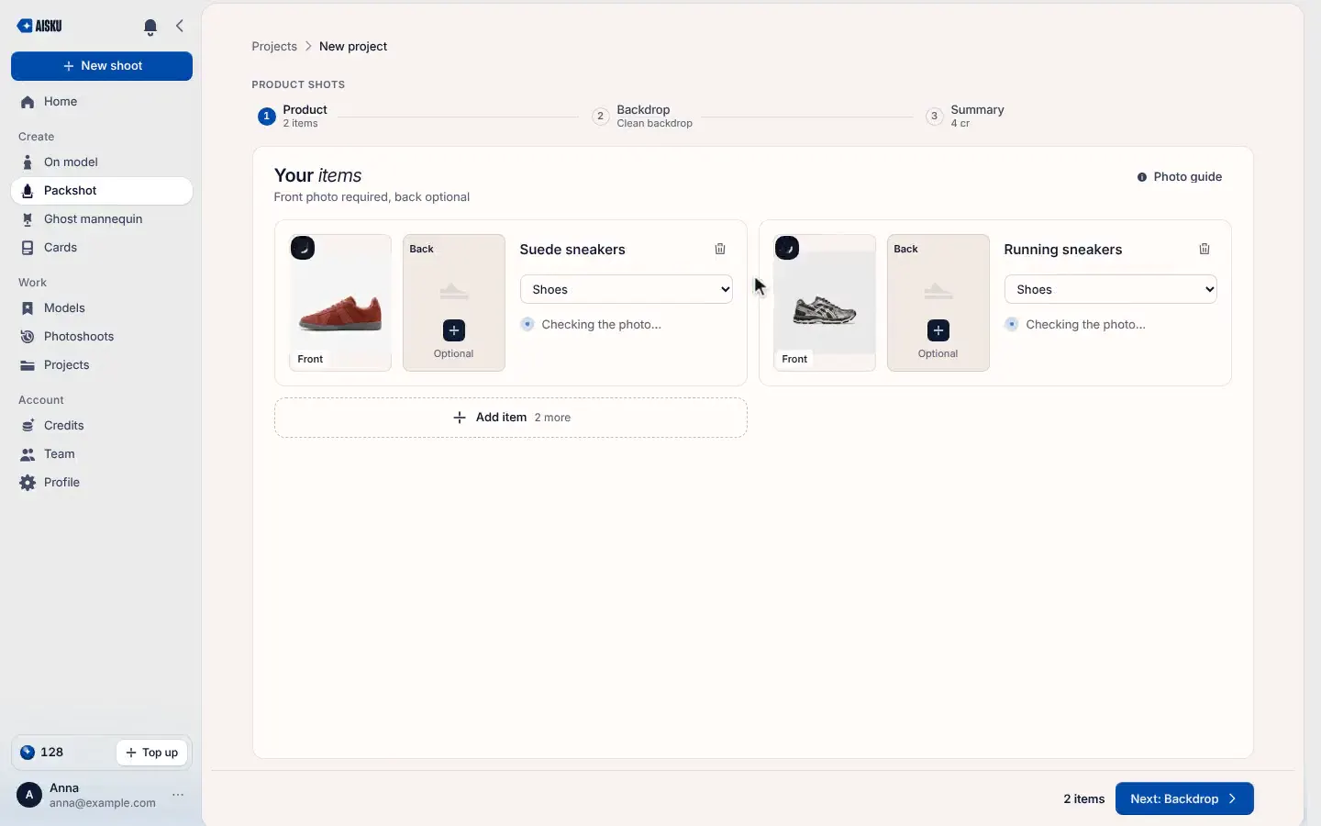
Task: Click the Top up button
Action: coord(152,753)
